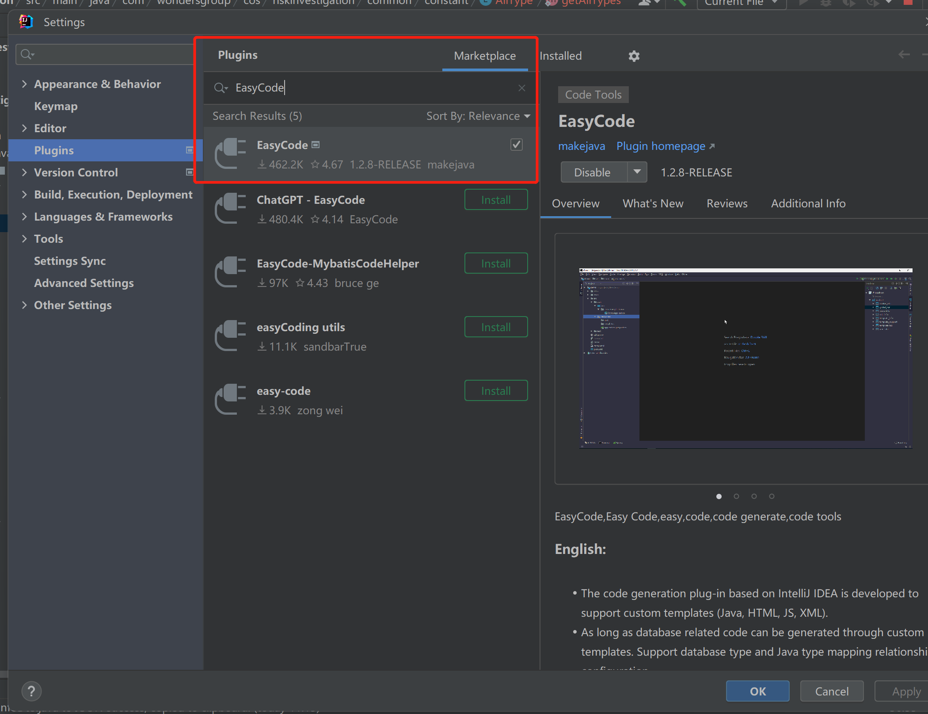Viewport: 928px width, 714px height.
Task: Select the fourth screenshot carousel dot
Action: [772, 496]
